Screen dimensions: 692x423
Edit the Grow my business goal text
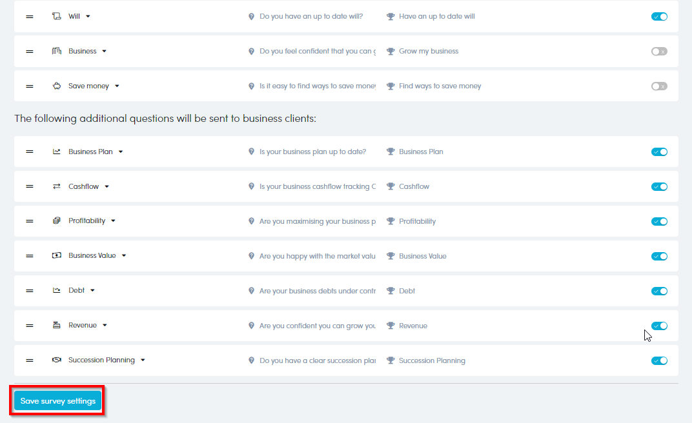429,52
